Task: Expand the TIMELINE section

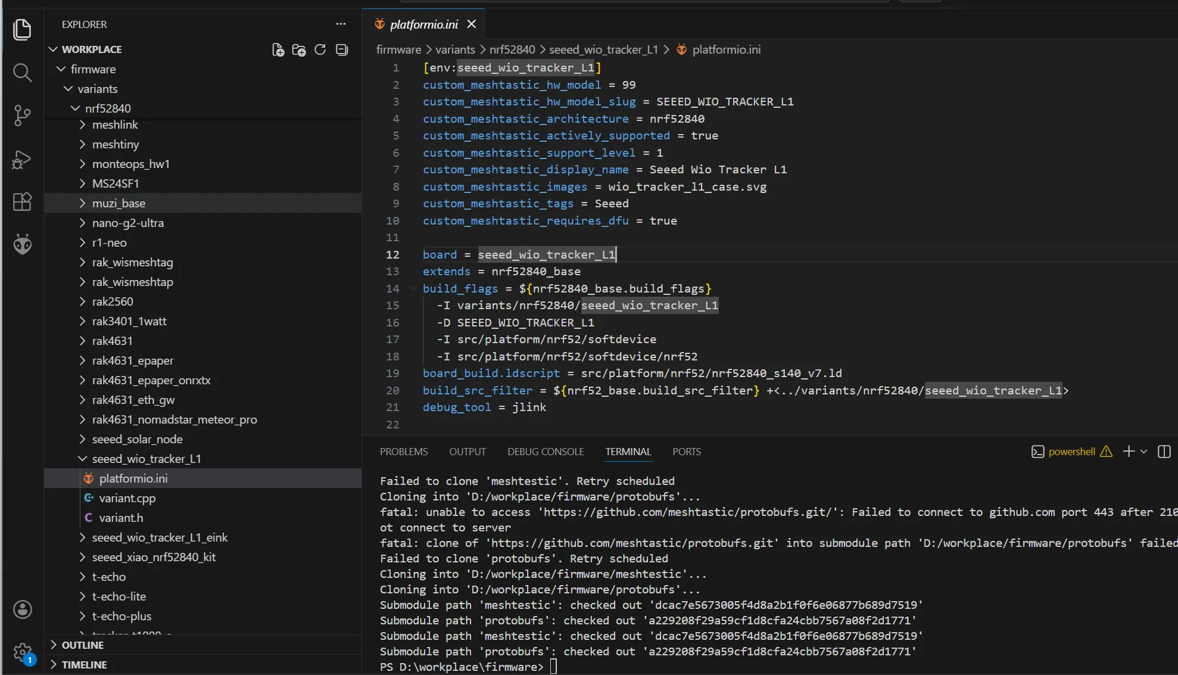Action: click(x=84, y=665)
